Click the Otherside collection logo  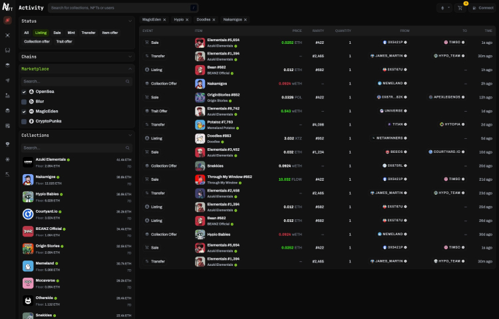[28, 300]
